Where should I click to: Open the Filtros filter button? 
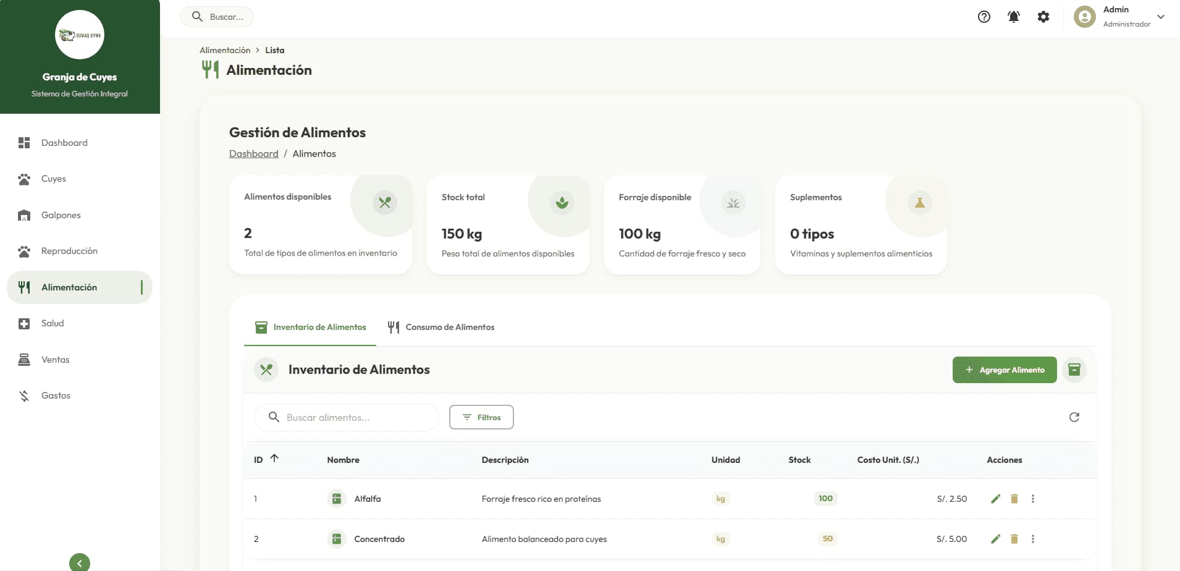click(x=481, y=417)
